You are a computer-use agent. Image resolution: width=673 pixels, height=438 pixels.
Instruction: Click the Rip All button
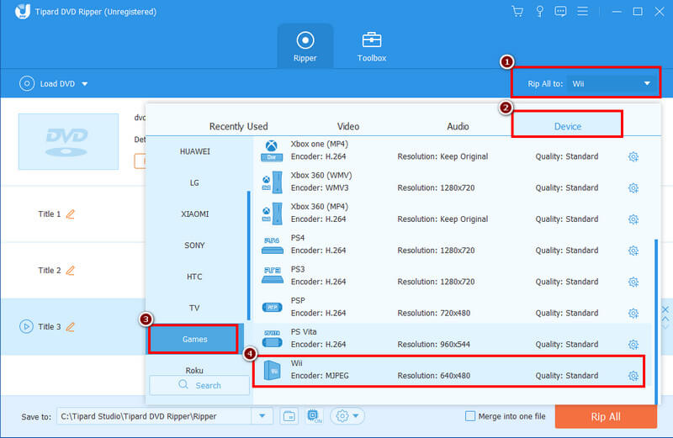coord(606,416)
